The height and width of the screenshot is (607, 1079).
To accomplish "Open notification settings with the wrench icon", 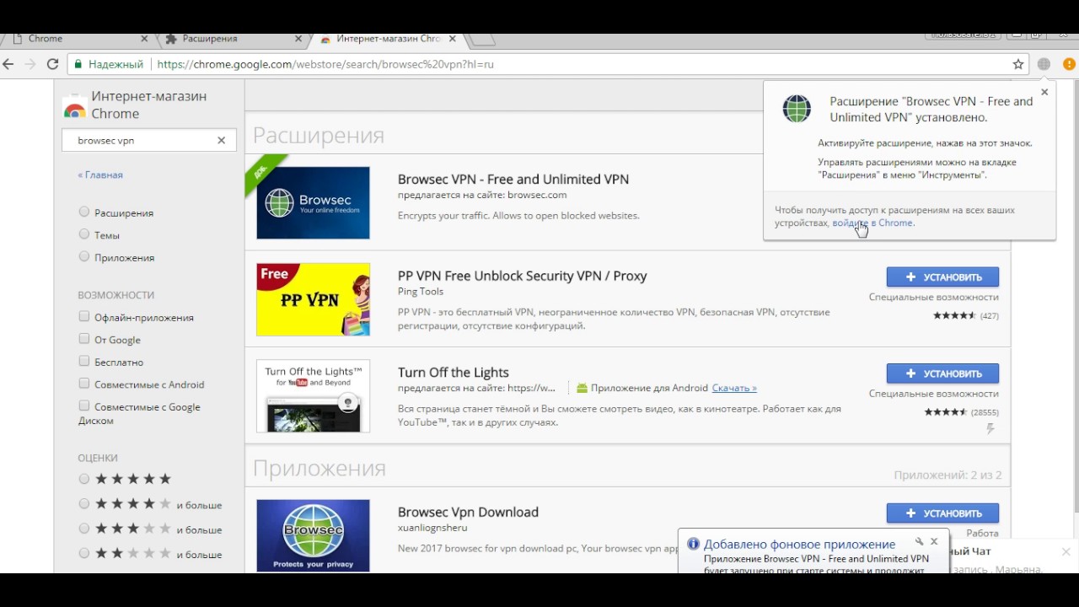I will point(919,541).
